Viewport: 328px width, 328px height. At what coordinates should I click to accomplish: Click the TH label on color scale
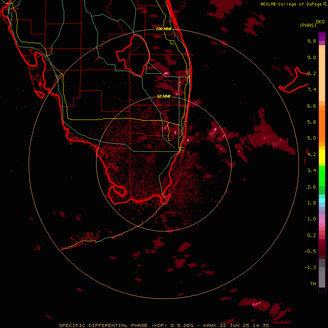tap(313, 284)
